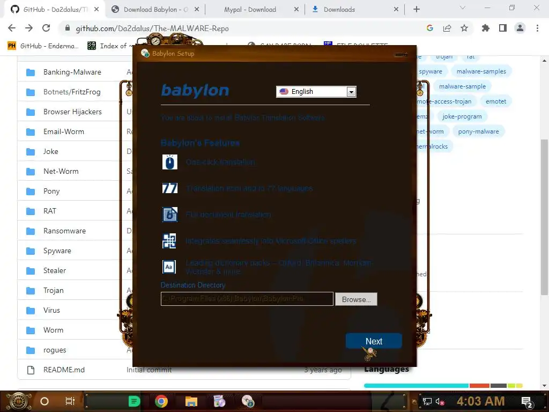The width and height of the screenshot is (549, 412).
Task: Switch to the Downloads tab
Action: (354, 10)
